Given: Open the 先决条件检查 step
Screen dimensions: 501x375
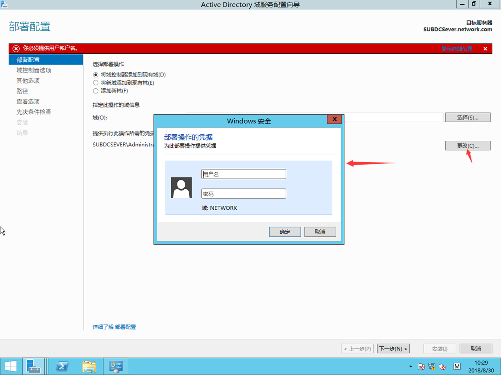Looking at the screenshot, I should coord(34,112).
